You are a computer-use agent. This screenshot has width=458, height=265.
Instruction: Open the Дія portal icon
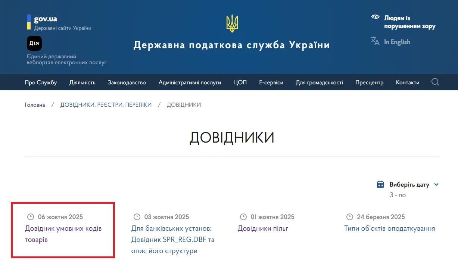coord(34,43)
